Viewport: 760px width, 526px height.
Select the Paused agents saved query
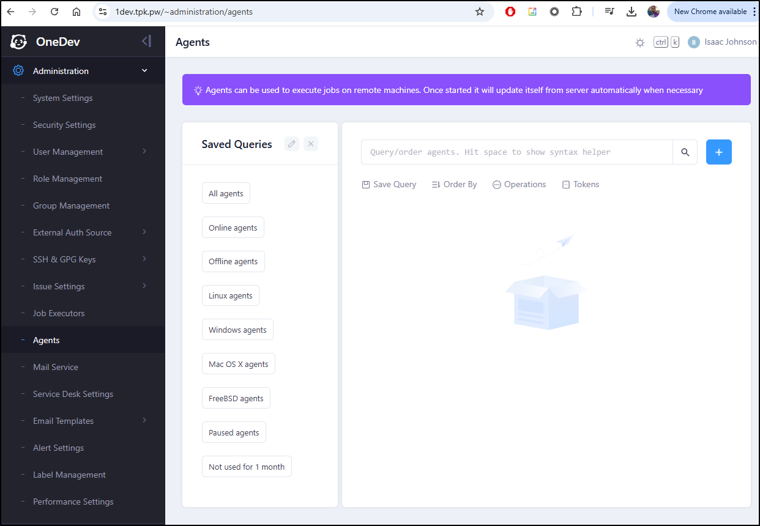pyautogui.click(x=234, y=432)
